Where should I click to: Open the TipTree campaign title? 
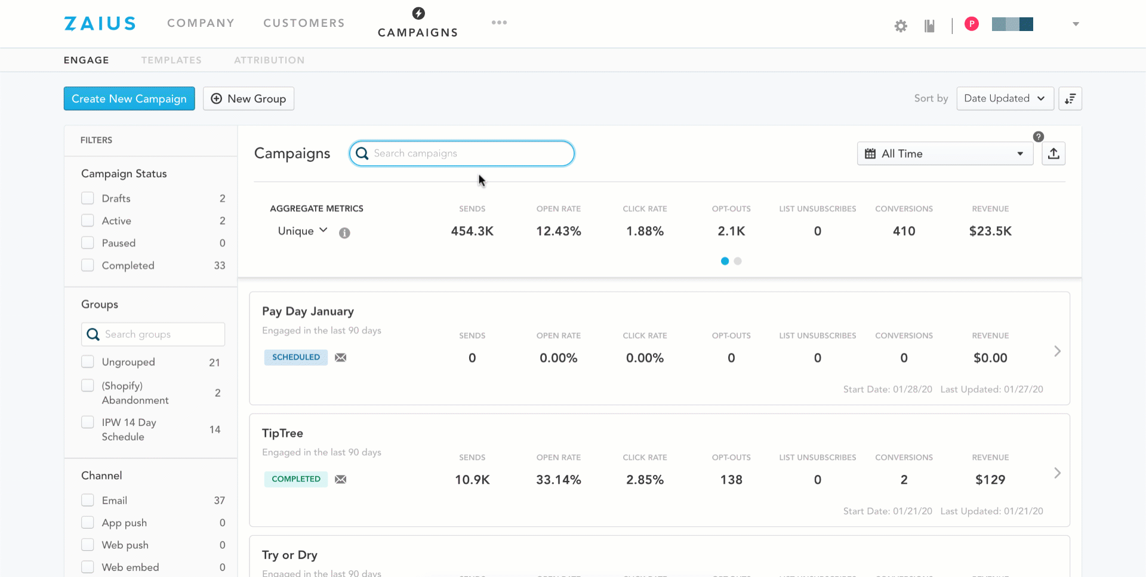(282, 433)
